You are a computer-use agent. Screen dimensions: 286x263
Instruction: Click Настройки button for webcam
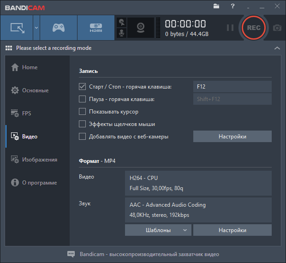(232, 137)
